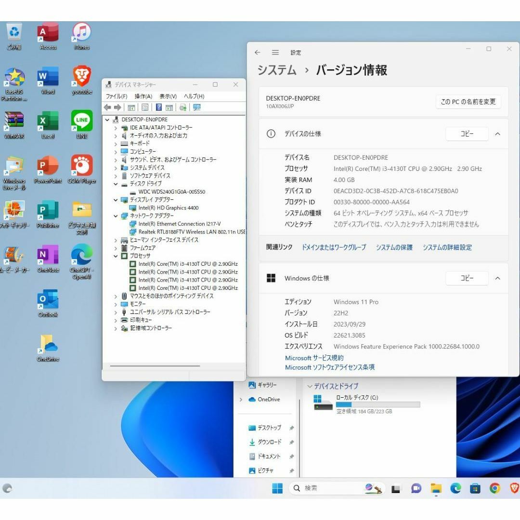Screen dimensions: 520x520
Task: Collapse the ディスプレイ アダプター node
Action: (116, 200)
